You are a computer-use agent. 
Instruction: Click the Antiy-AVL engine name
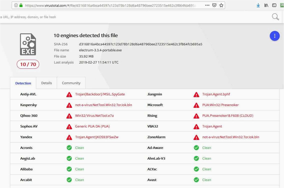28,94
